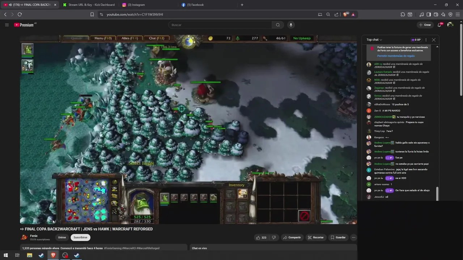The height and width of the screenshot is (260, 463).
Task: Open the chat options three-dot menu
Action: click(426, 40)
